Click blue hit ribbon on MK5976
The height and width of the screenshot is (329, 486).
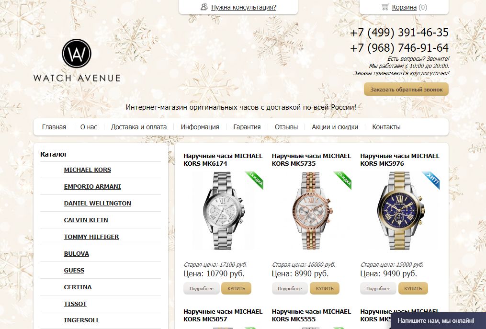tap(431, 180)
